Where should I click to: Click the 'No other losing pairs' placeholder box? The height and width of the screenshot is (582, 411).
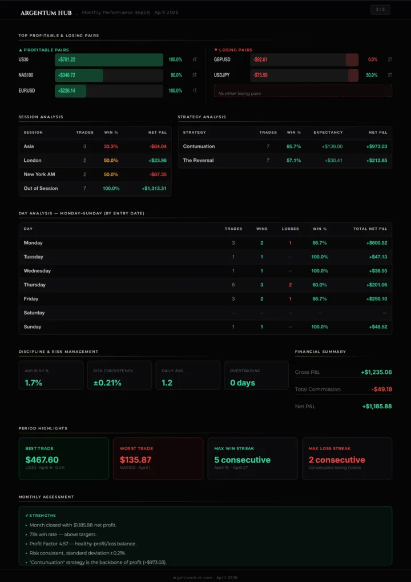pos(303,91)
